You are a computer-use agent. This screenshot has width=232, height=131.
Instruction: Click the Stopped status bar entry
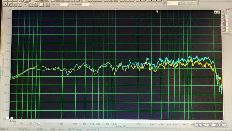click(4, 129)
